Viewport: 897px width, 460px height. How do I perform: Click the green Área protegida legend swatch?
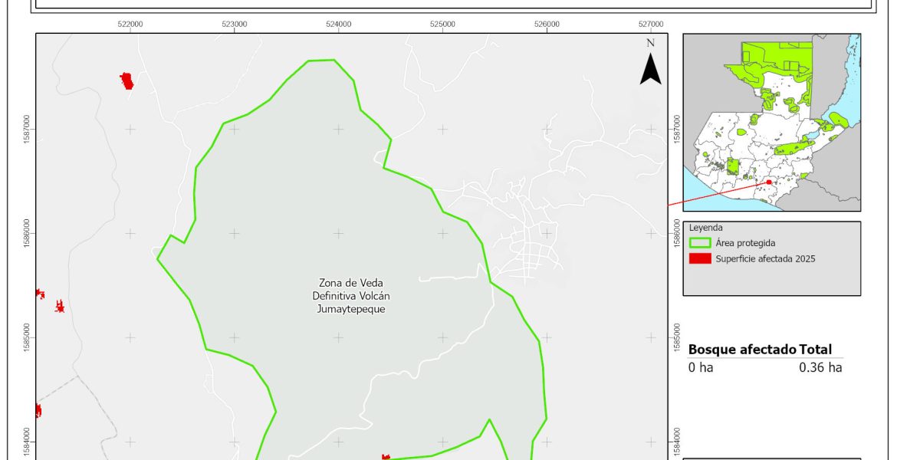coord(701,242)
